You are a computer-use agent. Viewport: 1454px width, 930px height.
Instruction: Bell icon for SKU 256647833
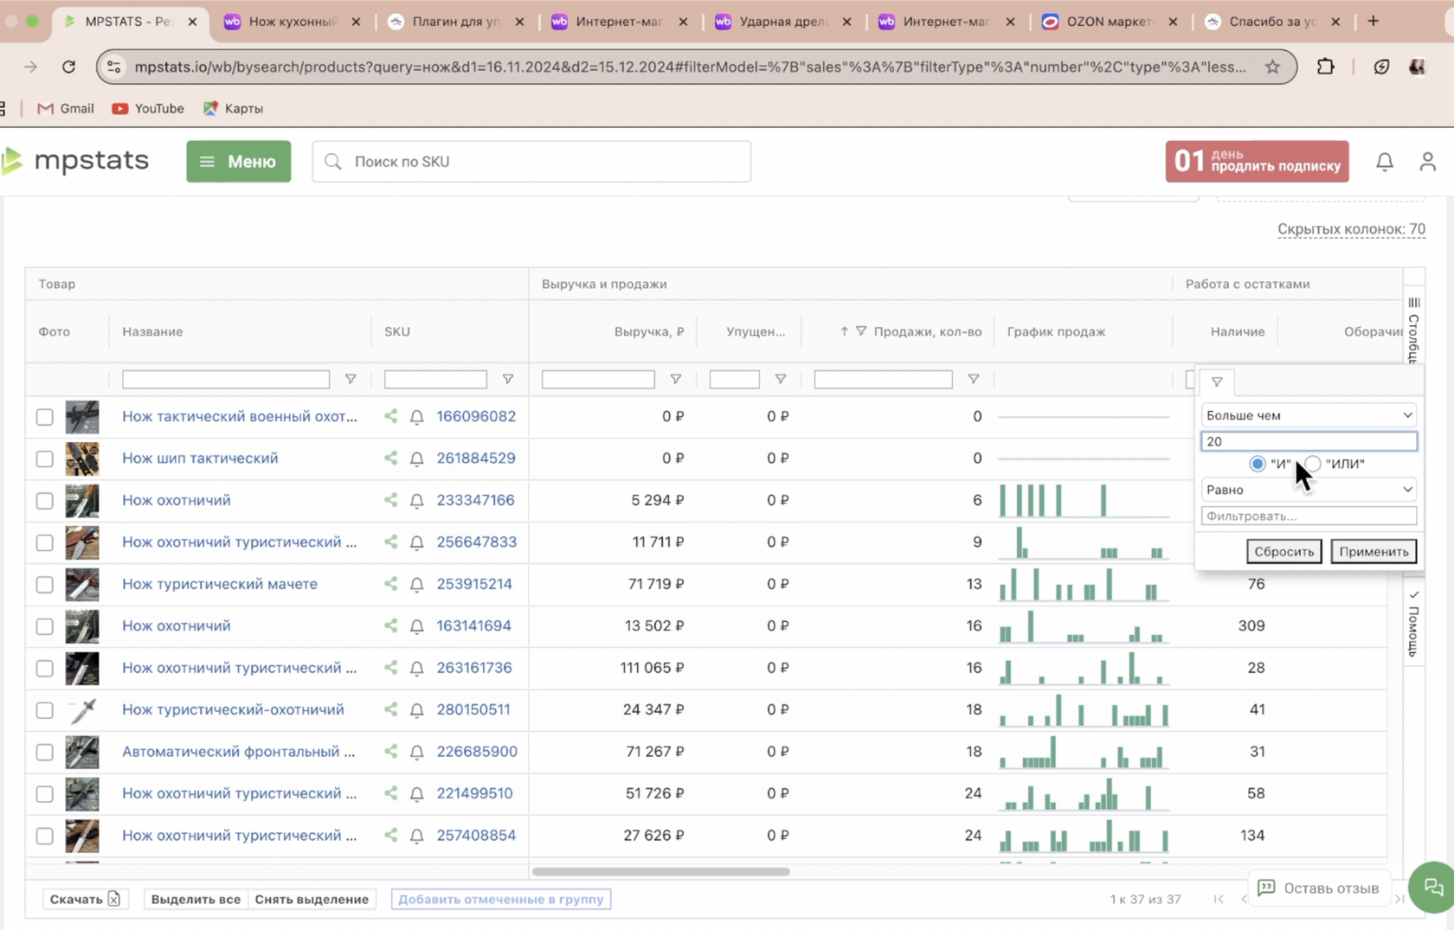click(x=416, y=542)
